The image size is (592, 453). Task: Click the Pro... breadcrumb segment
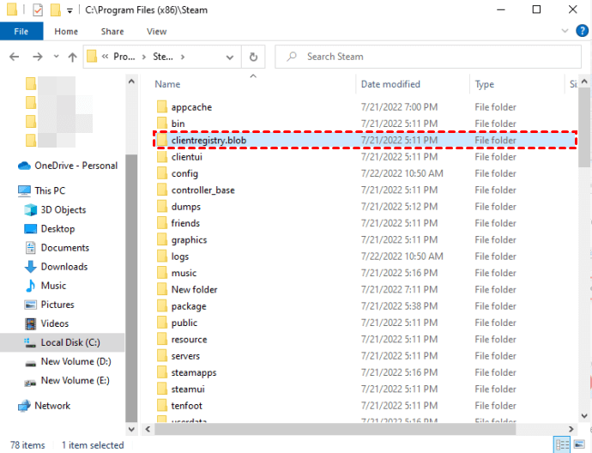124,57
